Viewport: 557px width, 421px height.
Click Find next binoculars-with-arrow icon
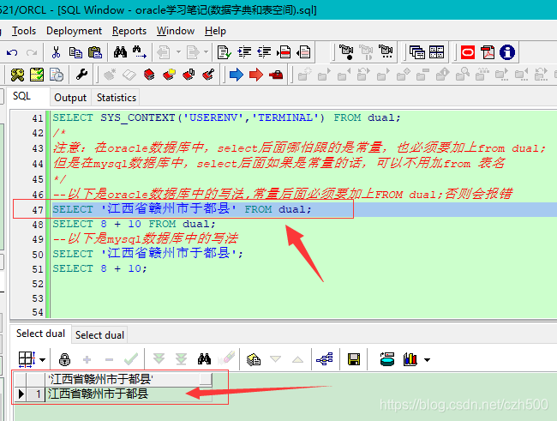coord(139,52)
